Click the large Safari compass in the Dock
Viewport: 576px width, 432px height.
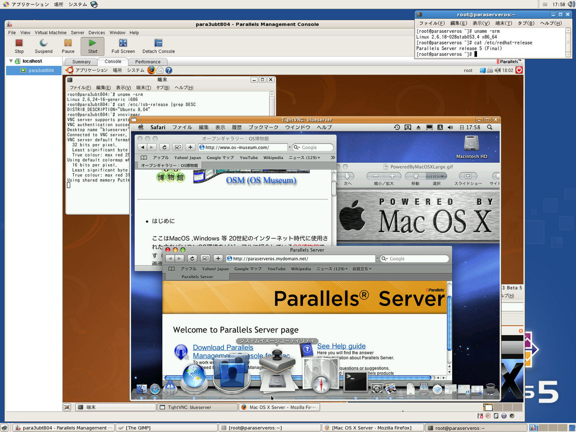click(x=321, y=376)
